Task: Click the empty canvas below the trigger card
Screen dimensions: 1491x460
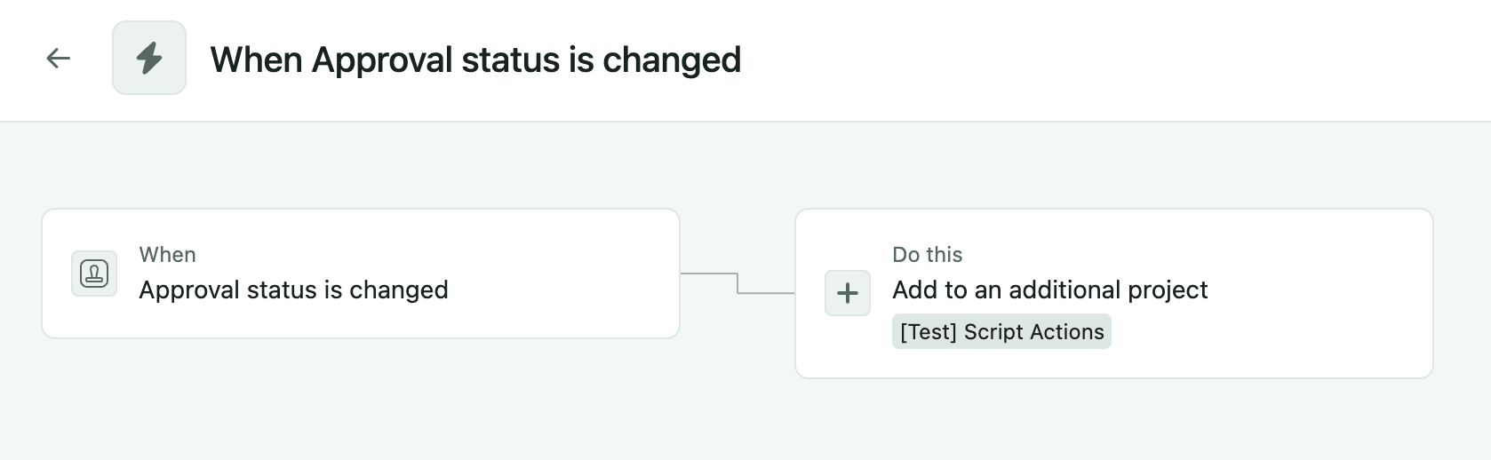Action: pyautogui.click(x=361, y=400)
